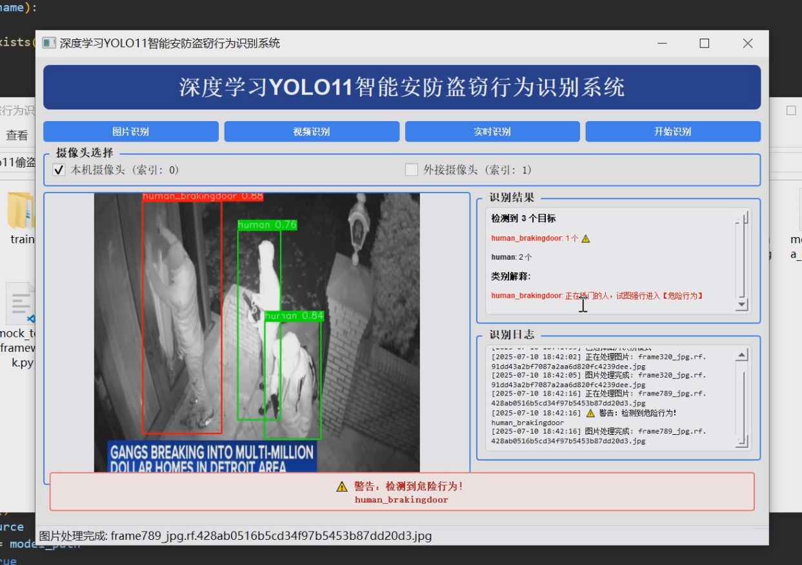The height and width of the screenshot is (565, 802).
Task: Click the 视频识别 button
Action: click(312, 131)
